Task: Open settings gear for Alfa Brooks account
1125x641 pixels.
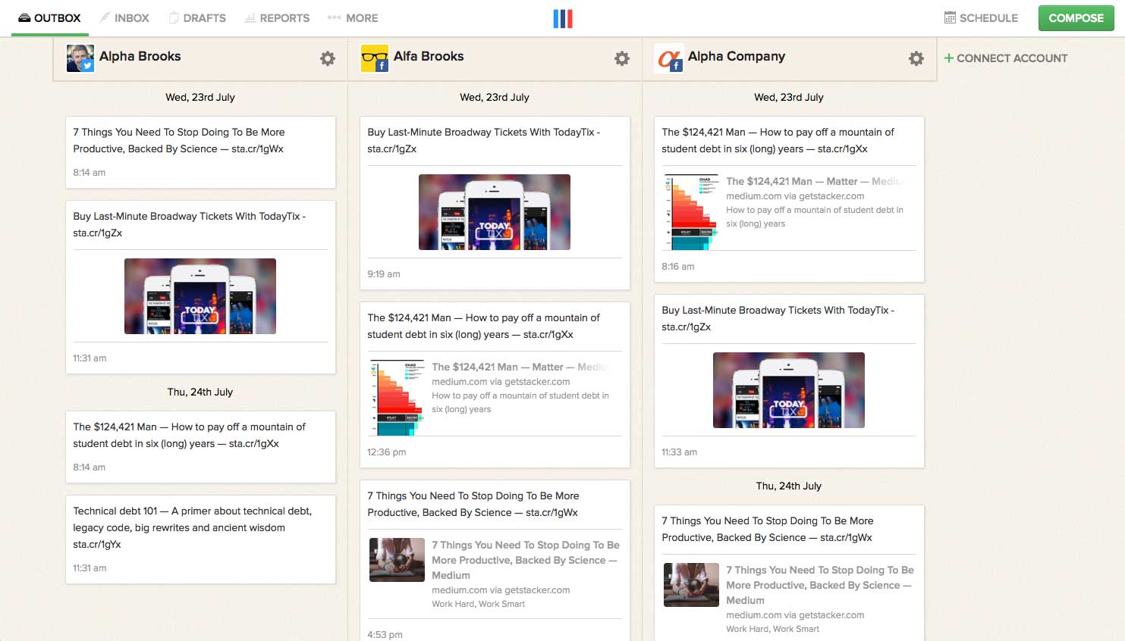Action: 621,58
